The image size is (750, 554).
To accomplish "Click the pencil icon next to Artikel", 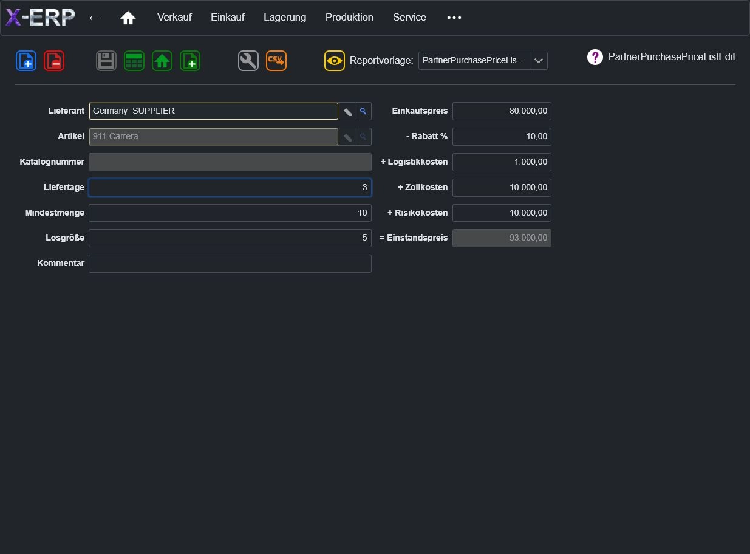I will [x=347, y=137].
